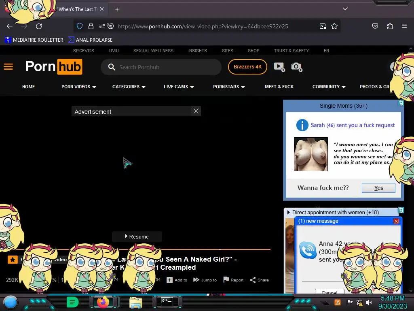
Task: Expand the SITES top menu
Action: 227,51
